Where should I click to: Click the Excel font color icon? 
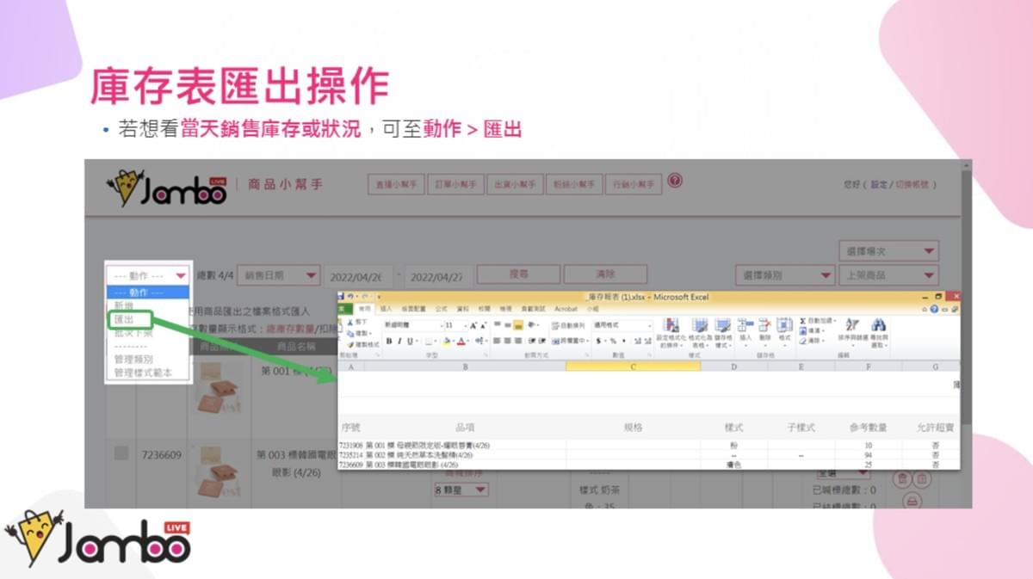[461, 341]
